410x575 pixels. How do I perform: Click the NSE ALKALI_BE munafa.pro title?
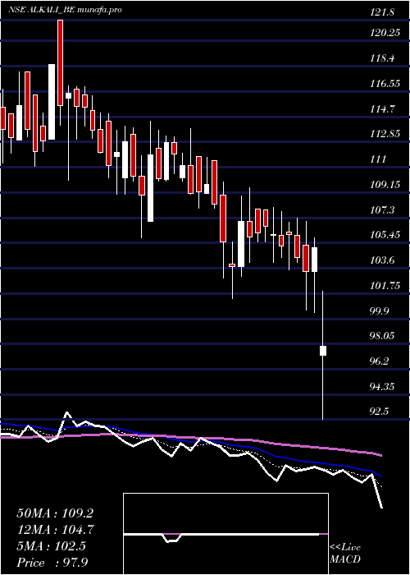coord(65,10)
